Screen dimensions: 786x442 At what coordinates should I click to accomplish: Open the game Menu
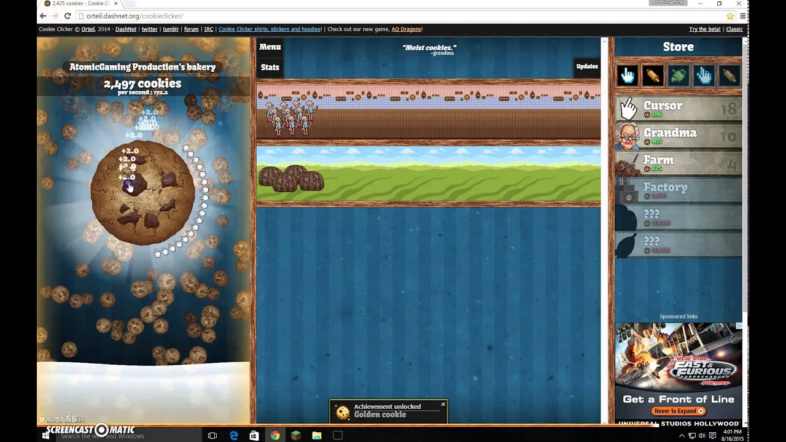click(270, 47)
